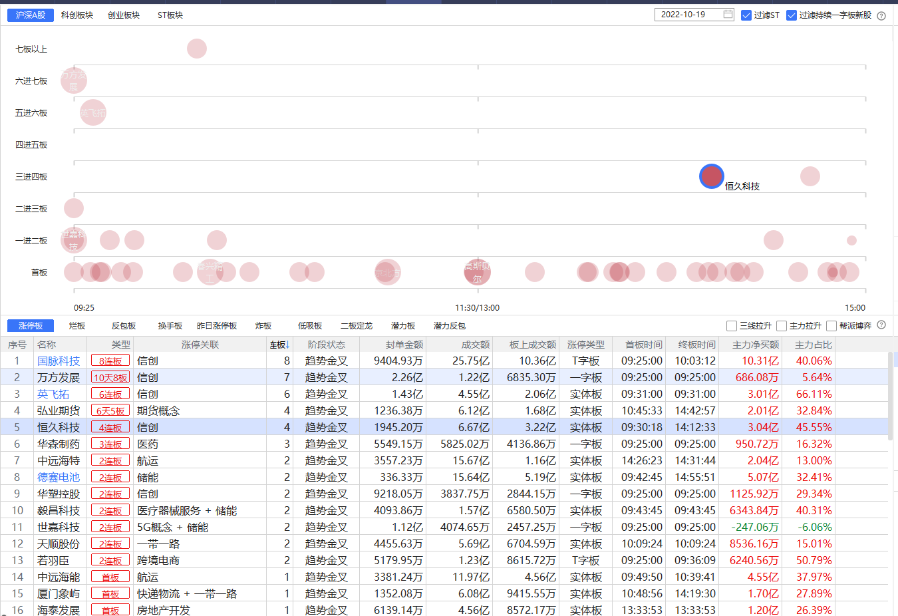Click the 6天5板 tag for 弘业期货
898x616 pixels.
[110, 410]
